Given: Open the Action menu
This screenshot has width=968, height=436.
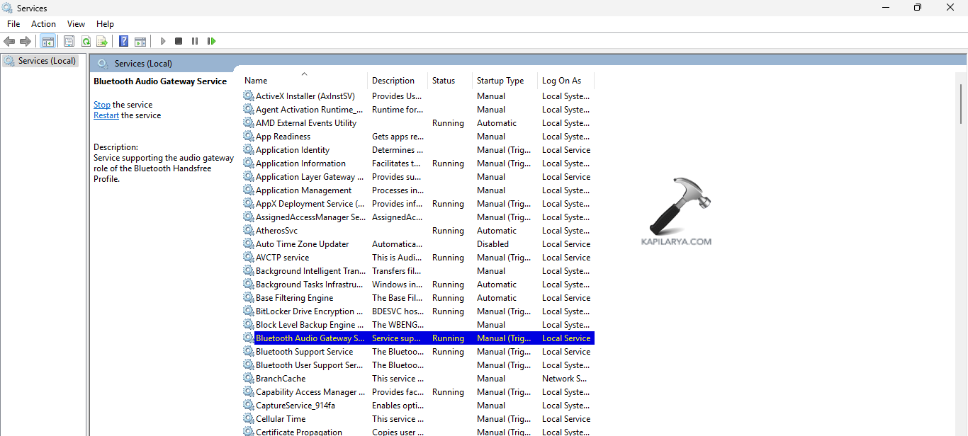Looking at the screenshot, I should tap(43, 23).
